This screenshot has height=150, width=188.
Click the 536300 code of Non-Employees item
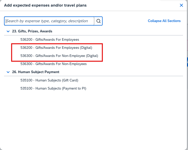coord(26,64)
